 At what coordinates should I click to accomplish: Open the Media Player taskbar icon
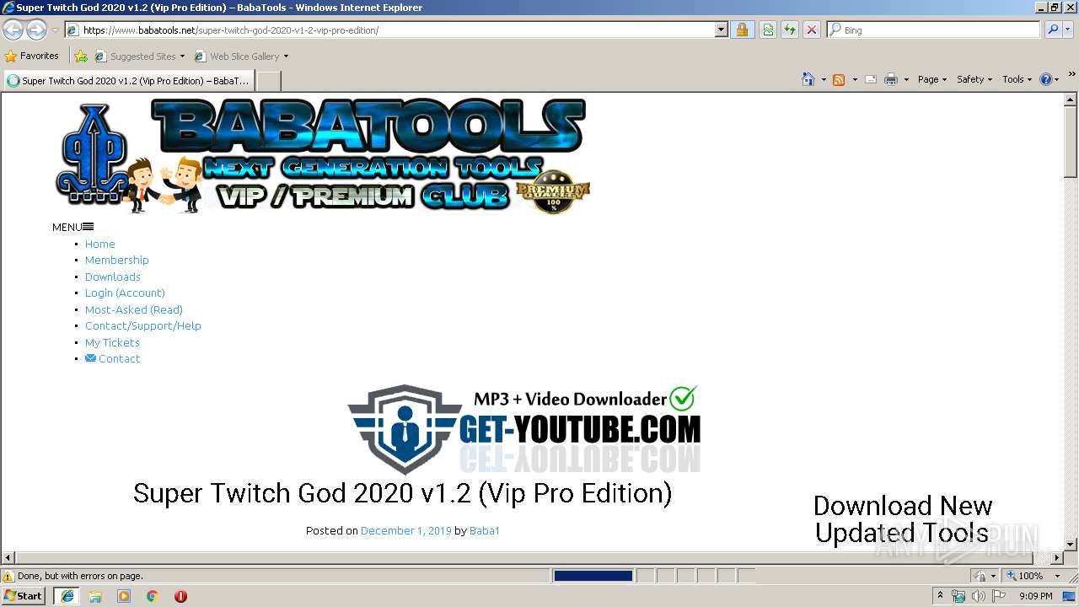pyautogui.click(x=124, y=596)
